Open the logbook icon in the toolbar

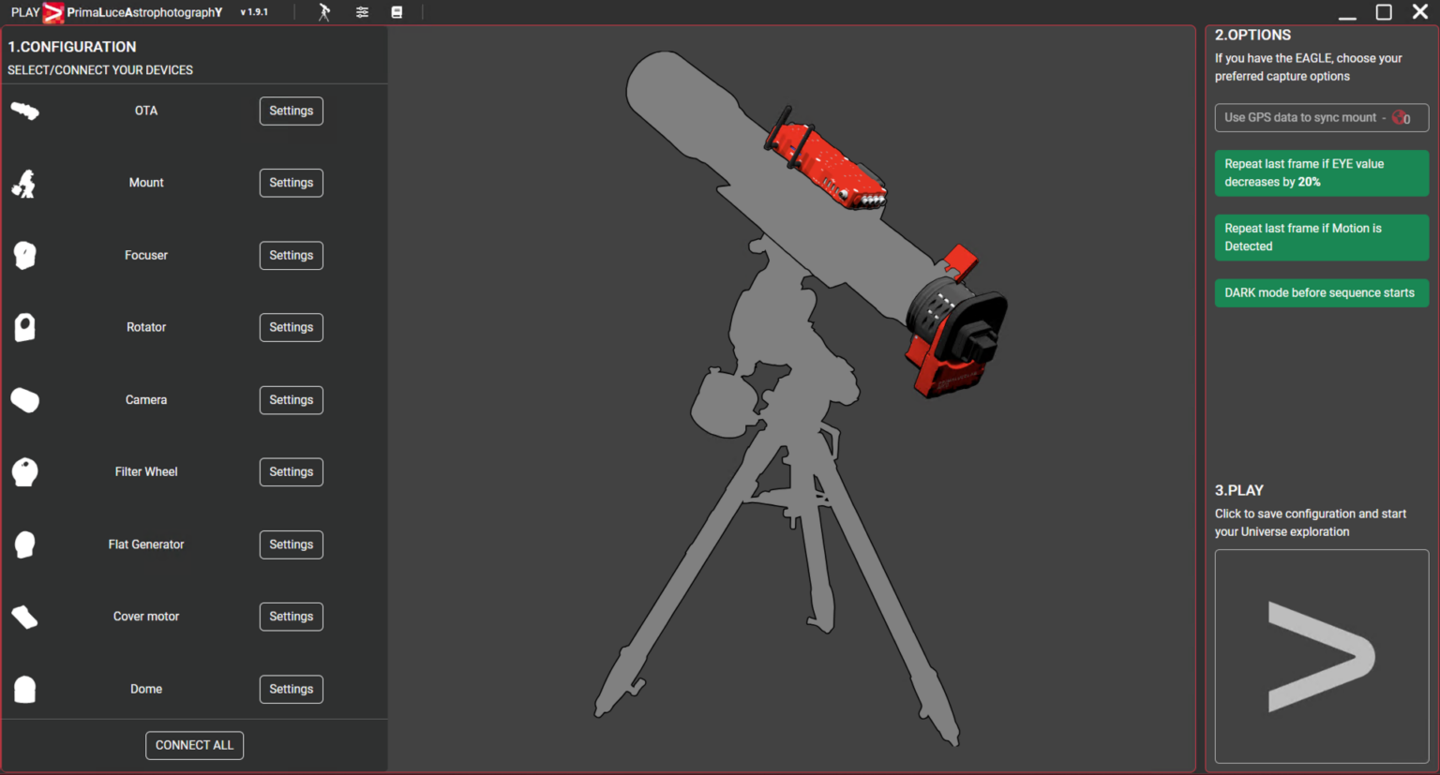pos(397,12)
